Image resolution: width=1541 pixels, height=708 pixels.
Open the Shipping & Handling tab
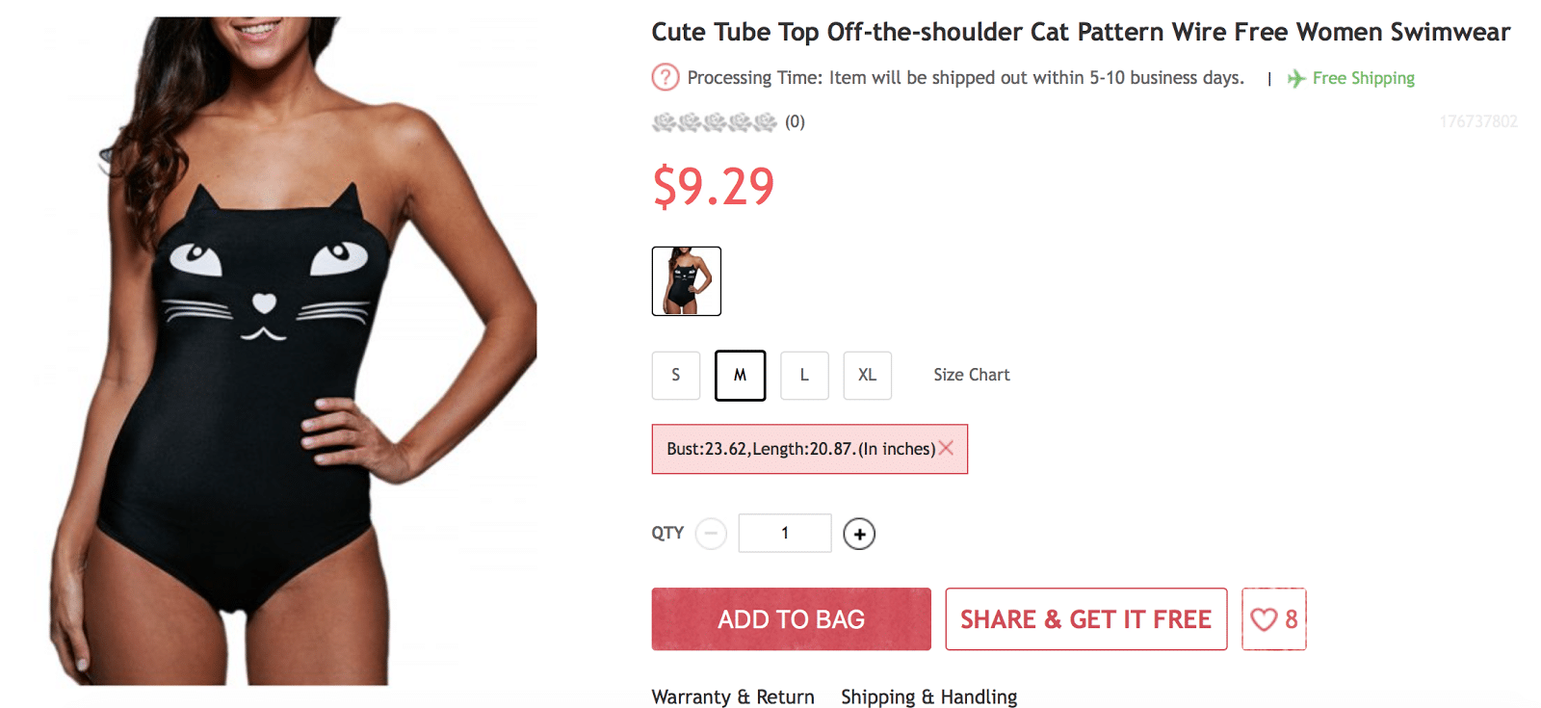tap(928, 696)
